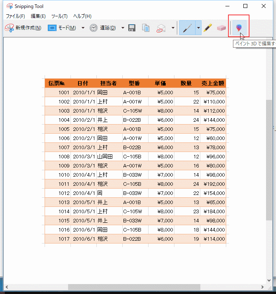Open the Help (ヘルプ) menu

[82, 16]
